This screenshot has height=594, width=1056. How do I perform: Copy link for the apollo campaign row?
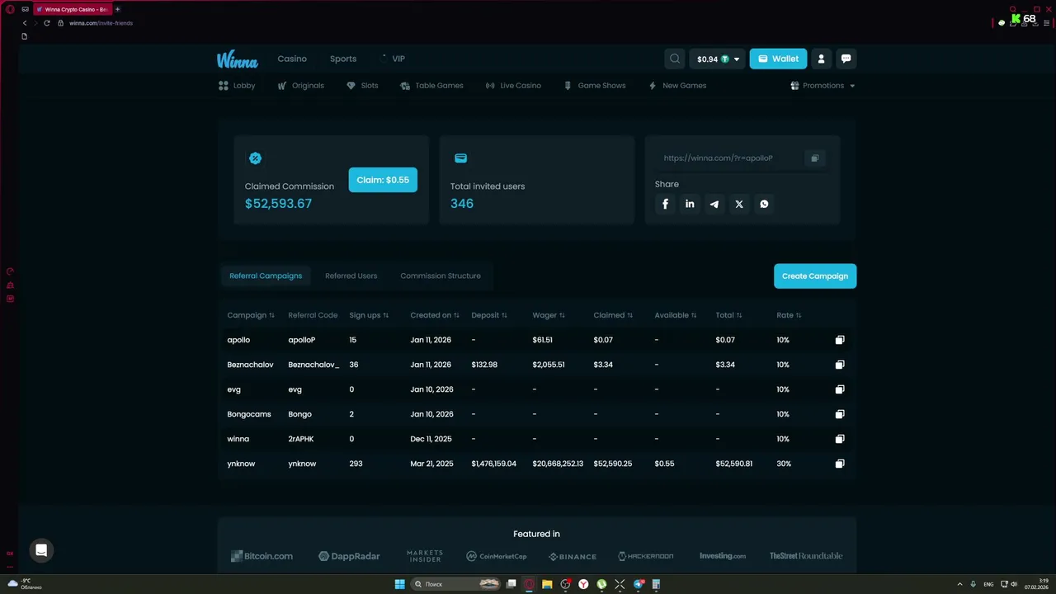pyautogui.click(x=840, y=340)
